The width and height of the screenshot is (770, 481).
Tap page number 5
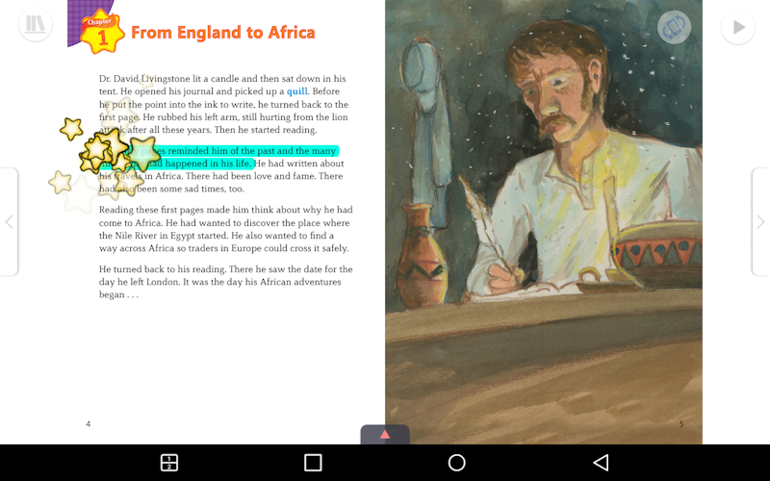click(x=681, y=424)
